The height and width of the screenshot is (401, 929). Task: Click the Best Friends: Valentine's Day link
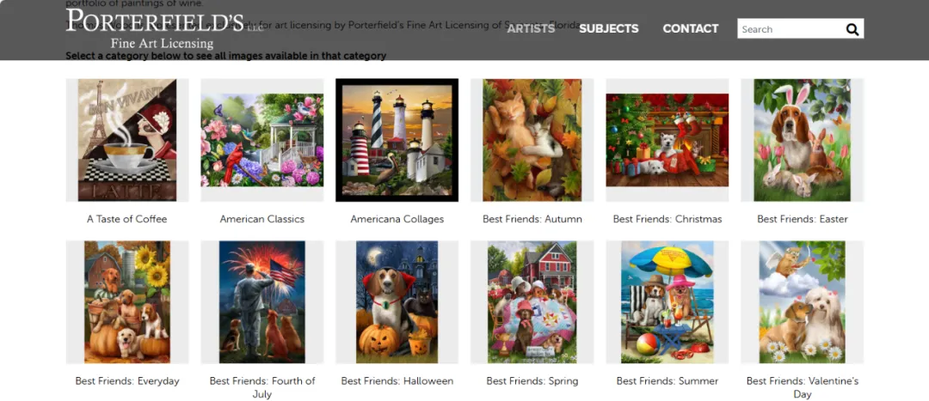point(803,387)
